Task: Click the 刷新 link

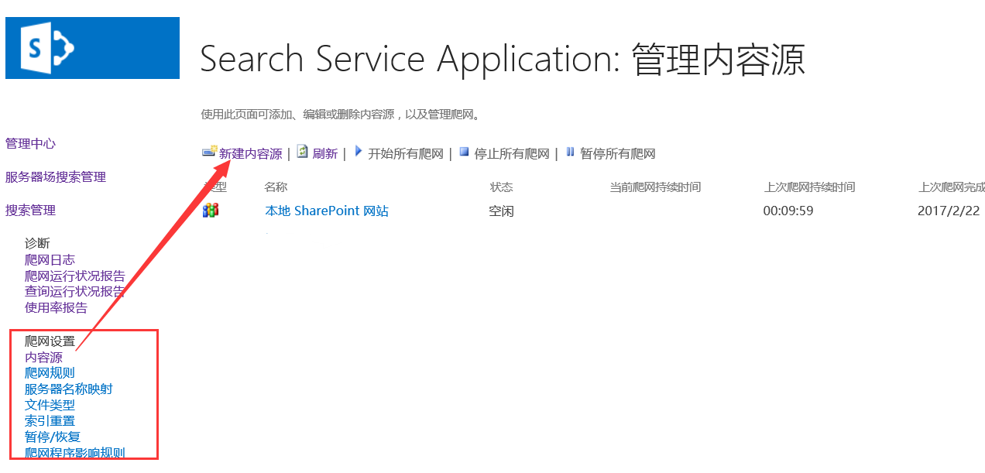Action: [325, 153]
